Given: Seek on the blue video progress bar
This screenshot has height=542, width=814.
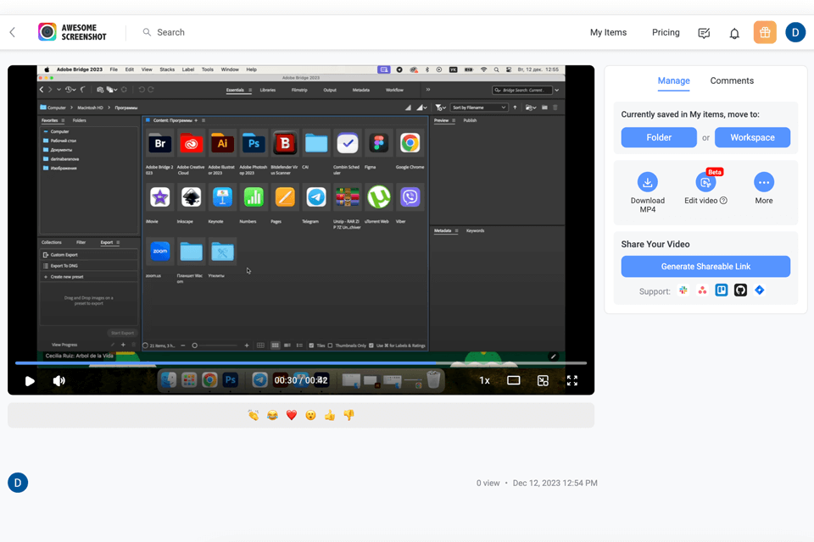Looking at the screenshot, I should [x=301, y=363].
